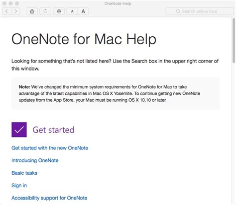Go forward with the right arrow button

tap(15, 11)
